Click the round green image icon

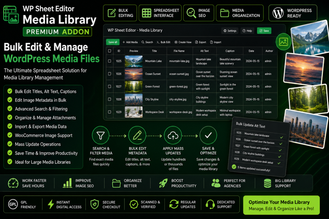point(283,42)
